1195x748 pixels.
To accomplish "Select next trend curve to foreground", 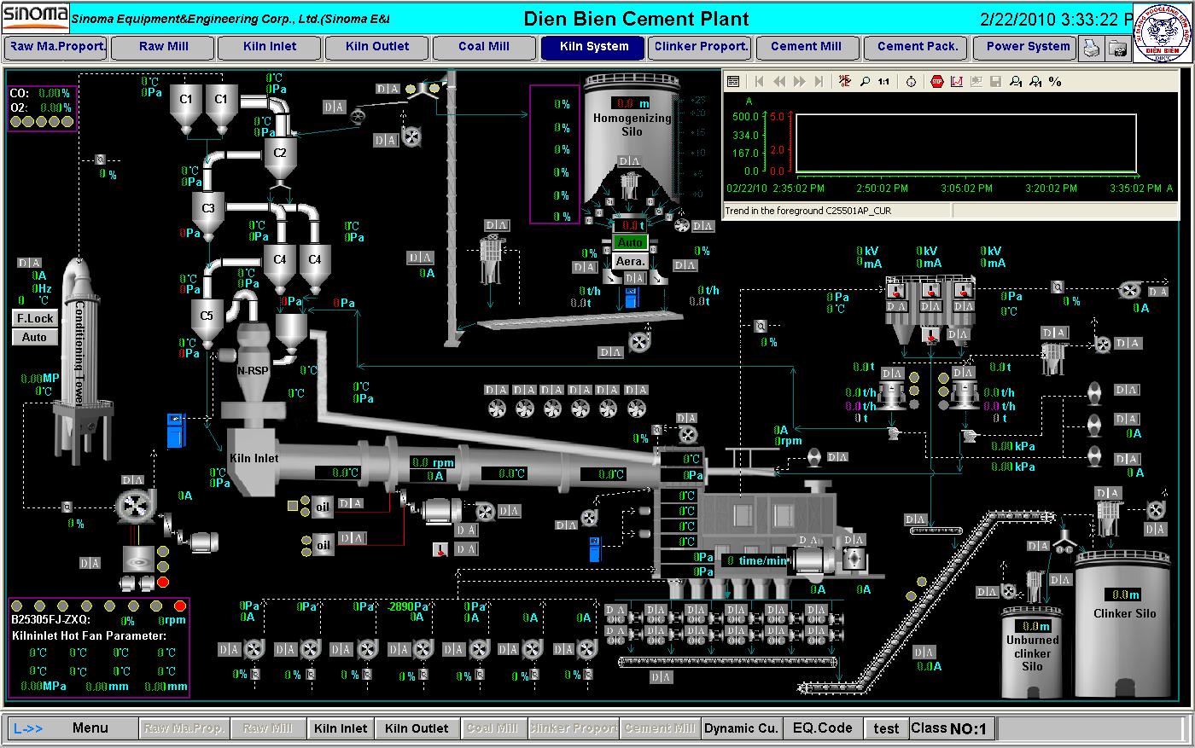I will 1035,81.
